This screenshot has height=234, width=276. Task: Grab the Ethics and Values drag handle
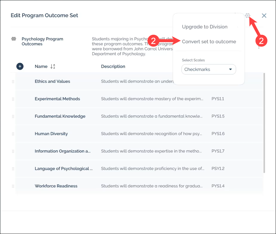13,81
